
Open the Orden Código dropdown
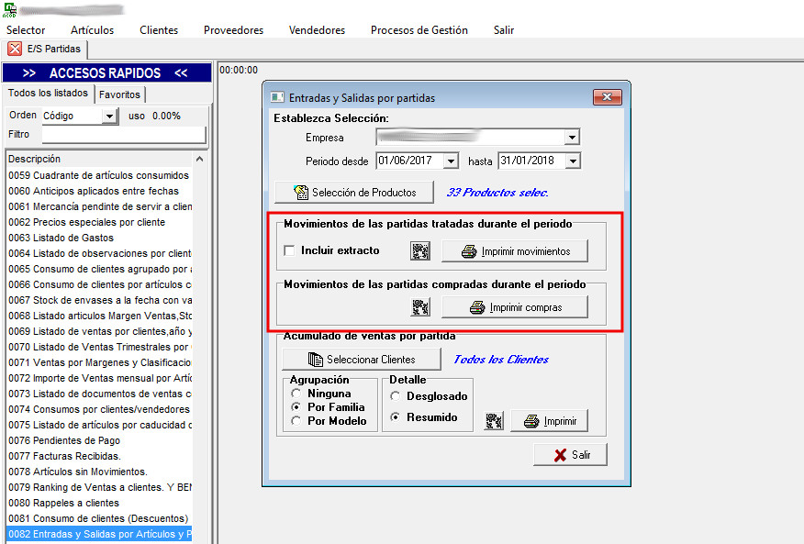[x=108, y=117]
